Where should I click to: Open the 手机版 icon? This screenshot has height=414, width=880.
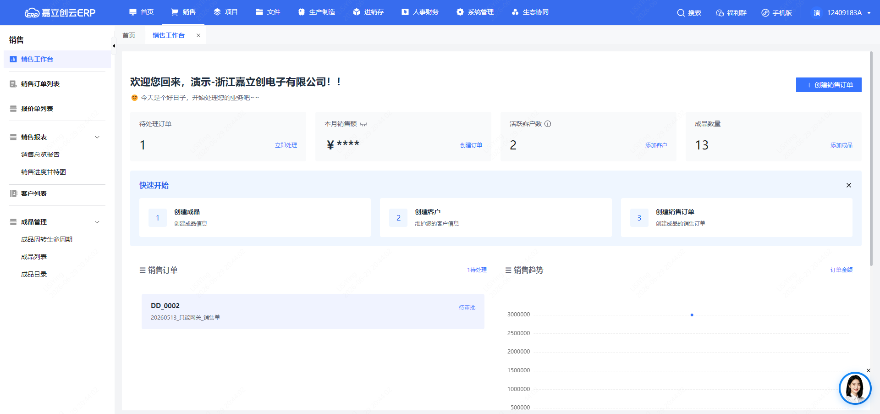pos(765,13)
